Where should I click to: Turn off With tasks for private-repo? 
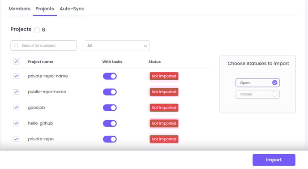coord(110,139)
